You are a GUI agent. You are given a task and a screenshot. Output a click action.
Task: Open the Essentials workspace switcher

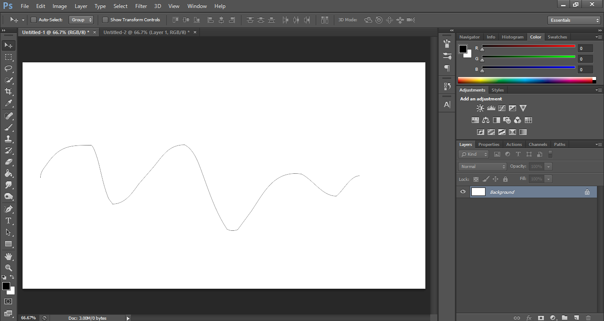573,20
